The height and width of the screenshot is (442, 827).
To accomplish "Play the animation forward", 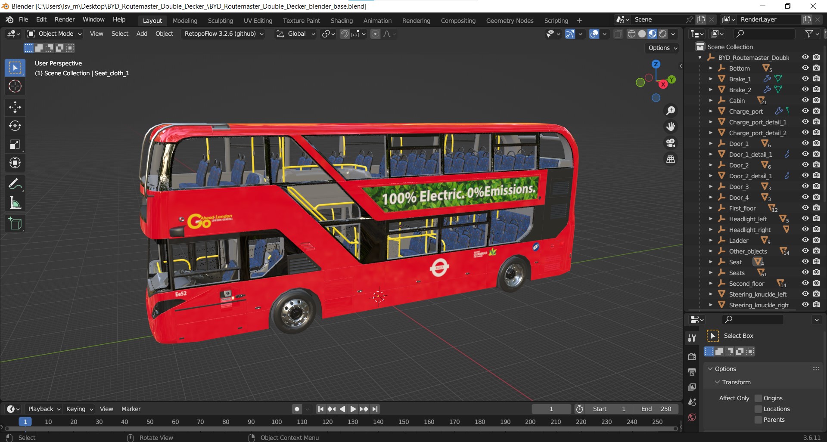I will click(353, 409).
